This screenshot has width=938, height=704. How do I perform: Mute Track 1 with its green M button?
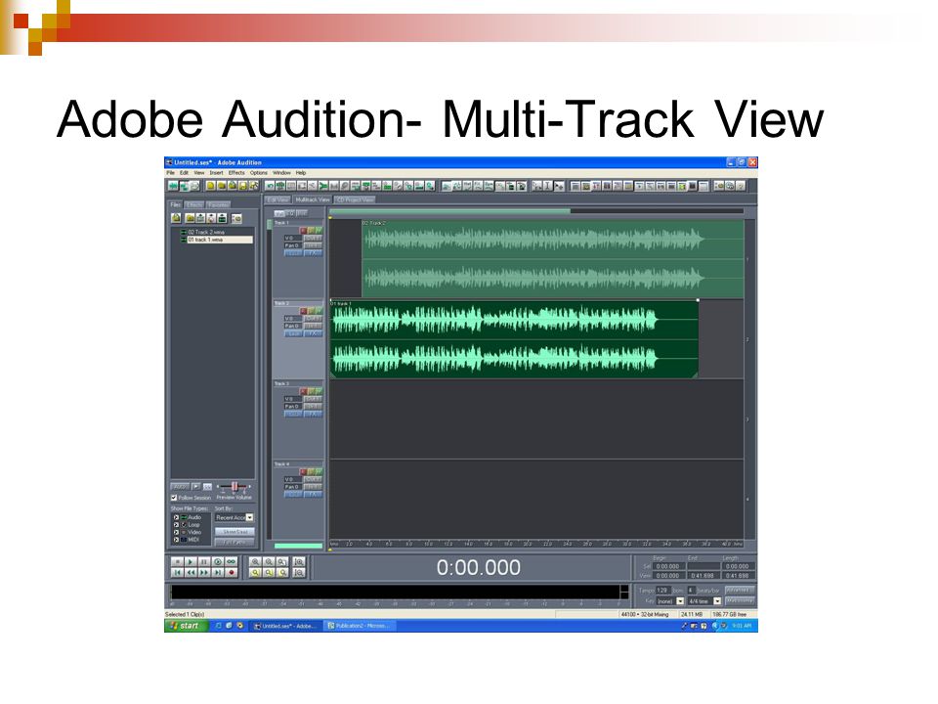319,231
